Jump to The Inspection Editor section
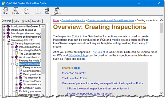 coord(74,78)
